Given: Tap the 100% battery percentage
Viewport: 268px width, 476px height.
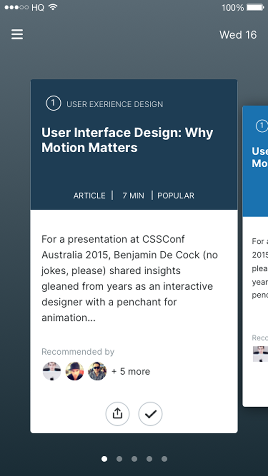Looking at the screenshot, I should 233,7.
